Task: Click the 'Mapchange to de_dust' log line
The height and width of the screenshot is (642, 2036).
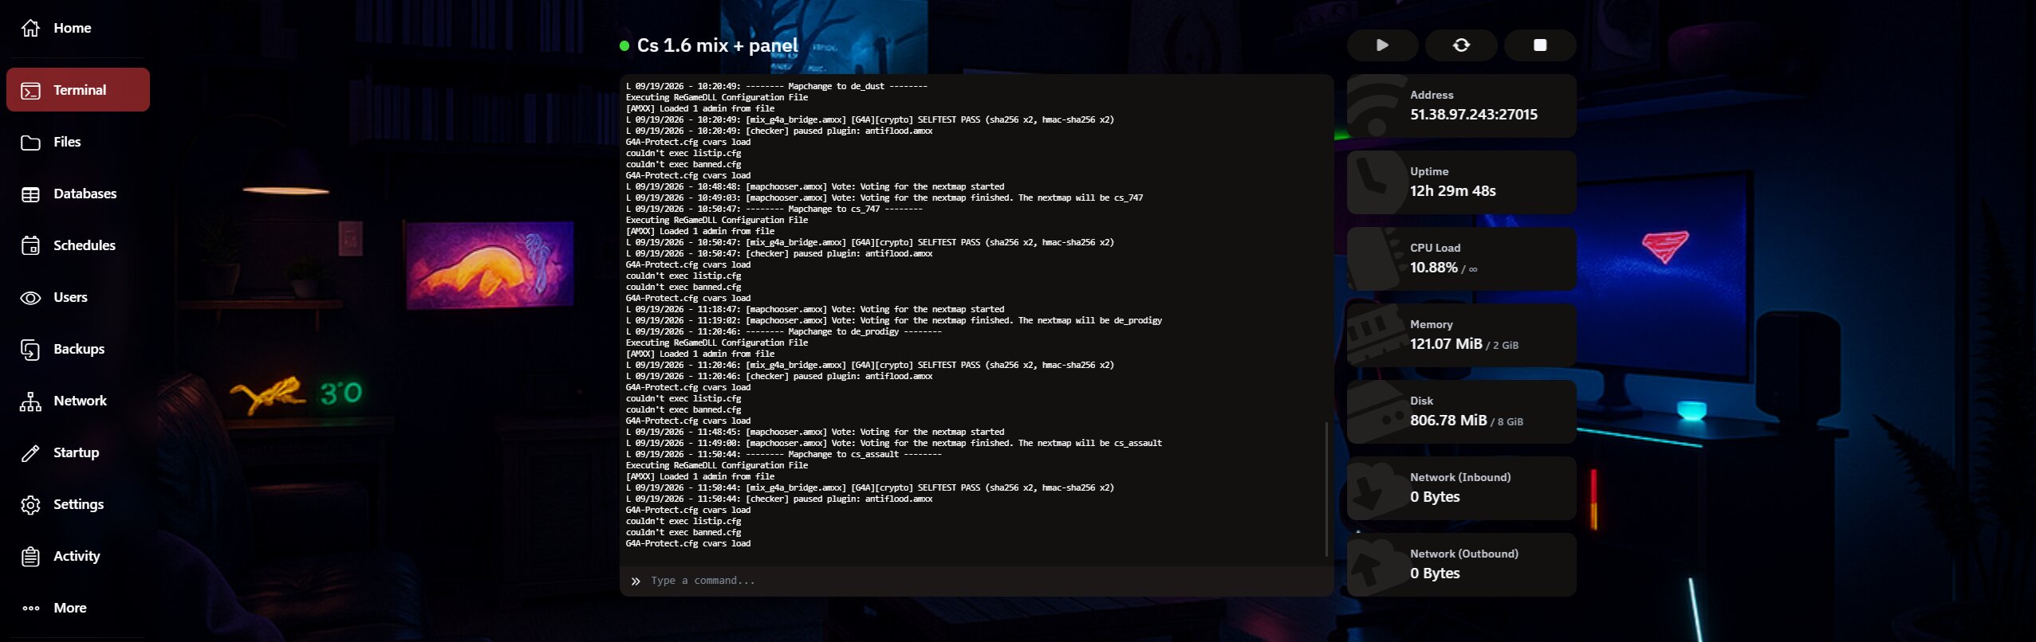Action: click(777, 86)
